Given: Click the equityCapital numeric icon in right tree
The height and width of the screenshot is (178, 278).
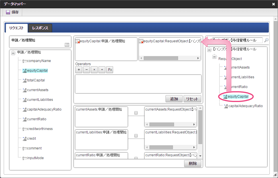Looking at the screenshot, I should 225,97.
